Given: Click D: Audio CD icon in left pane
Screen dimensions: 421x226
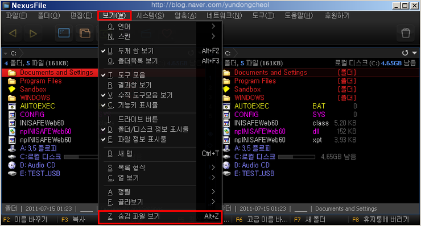Looking at the screenshot, I should point(12,165).
